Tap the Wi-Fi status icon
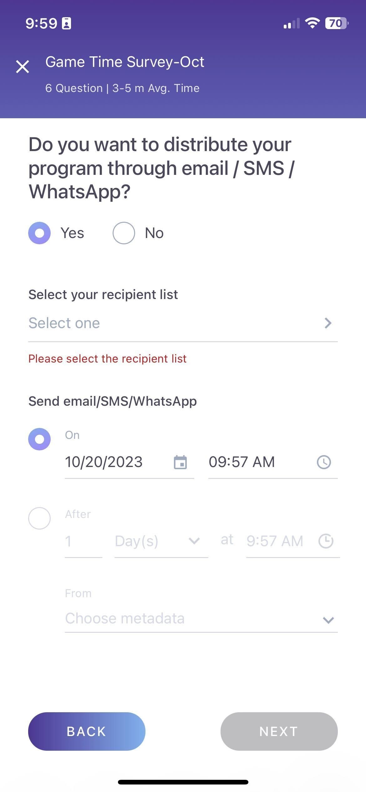Image resolution: width=366 pixels, height=792 pixels. pos(312,23)
